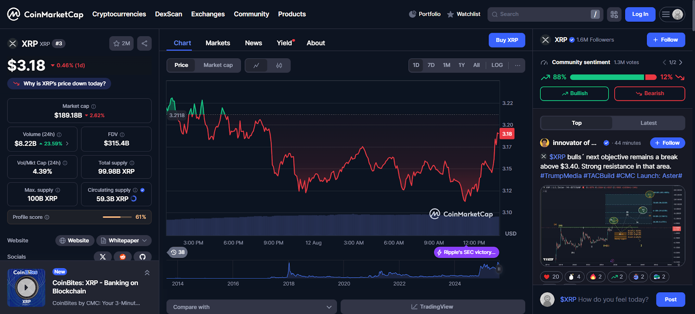The width and height of the screenshot is (695, 314).
Task: Toggle LOG scale on the chart
Action: [497, 65]
